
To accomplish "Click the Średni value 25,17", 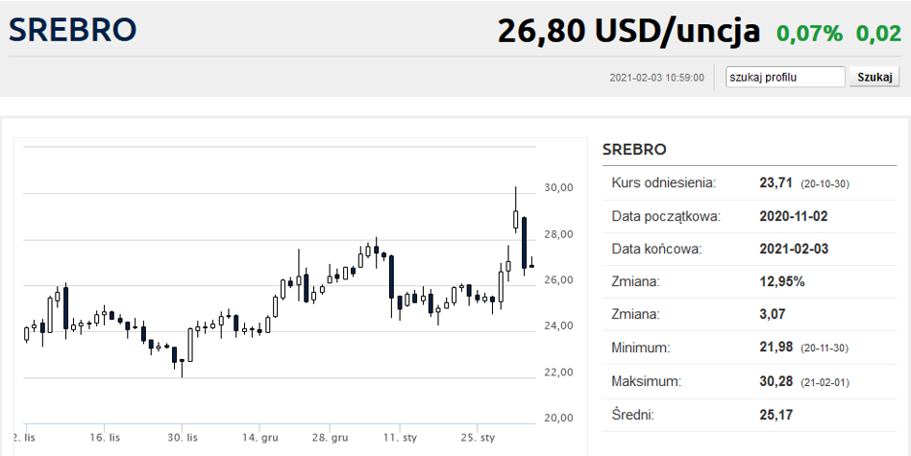I will point(776,415).
